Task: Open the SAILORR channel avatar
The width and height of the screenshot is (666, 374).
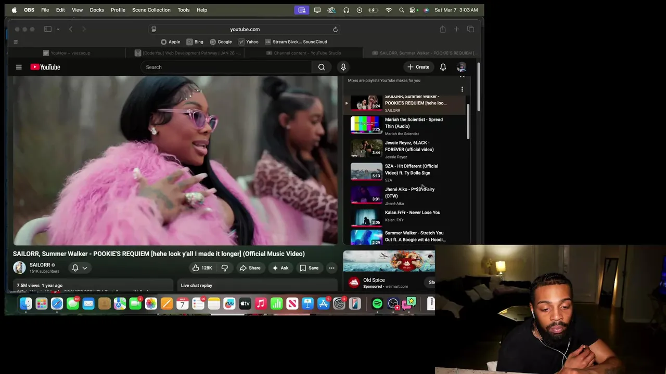Action: tap(19, 268)
